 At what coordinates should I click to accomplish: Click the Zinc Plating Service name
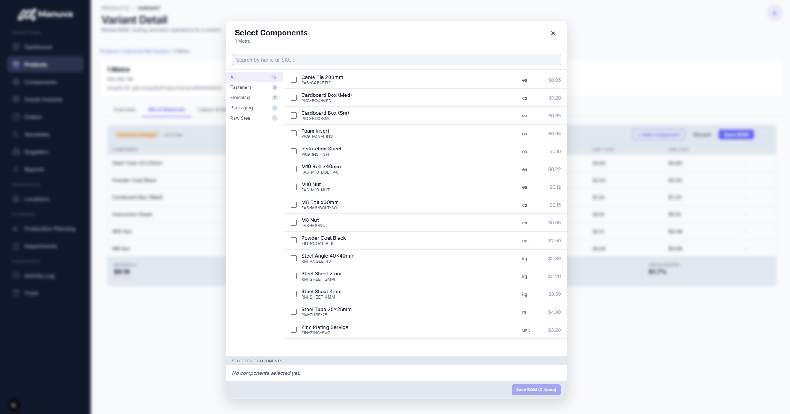click(x=325, y=327)
